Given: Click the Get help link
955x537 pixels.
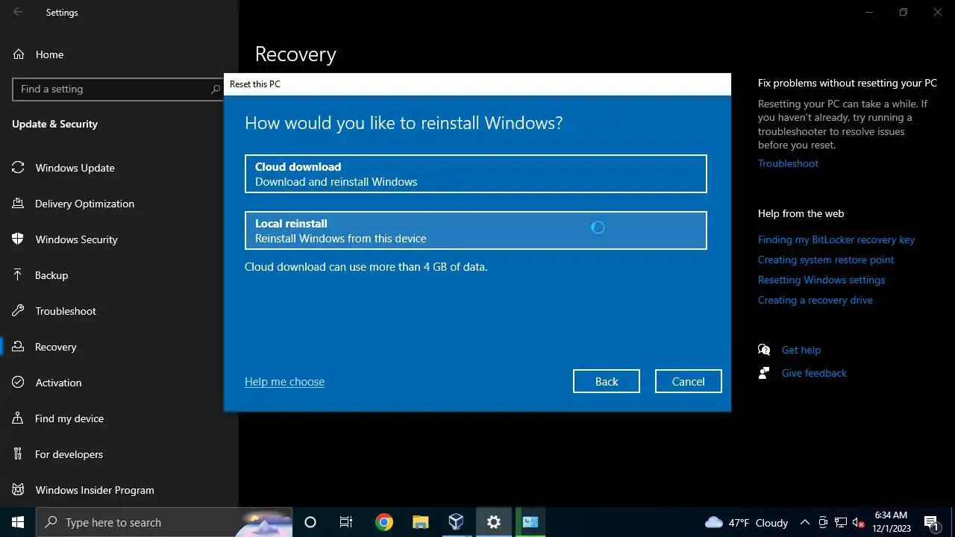Looking at the screenshot, I should (x=801, y=350).
